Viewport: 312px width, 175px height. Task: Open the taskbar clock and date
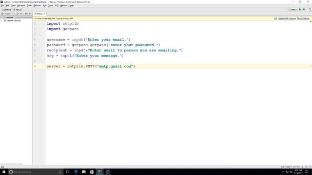[298, 172]
